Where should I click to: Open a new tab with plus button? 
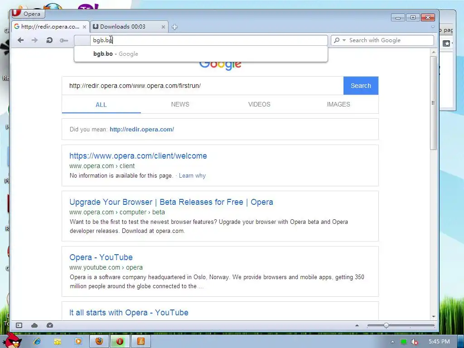(174, 27)
